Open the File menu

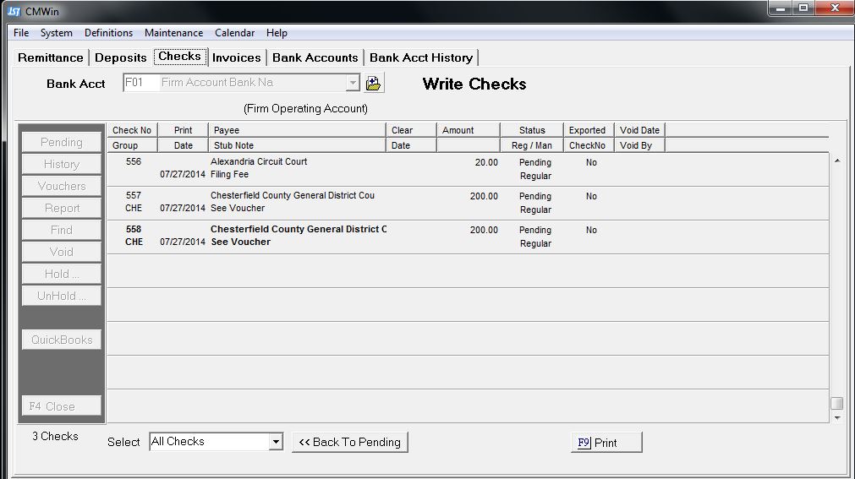(21, 33)
